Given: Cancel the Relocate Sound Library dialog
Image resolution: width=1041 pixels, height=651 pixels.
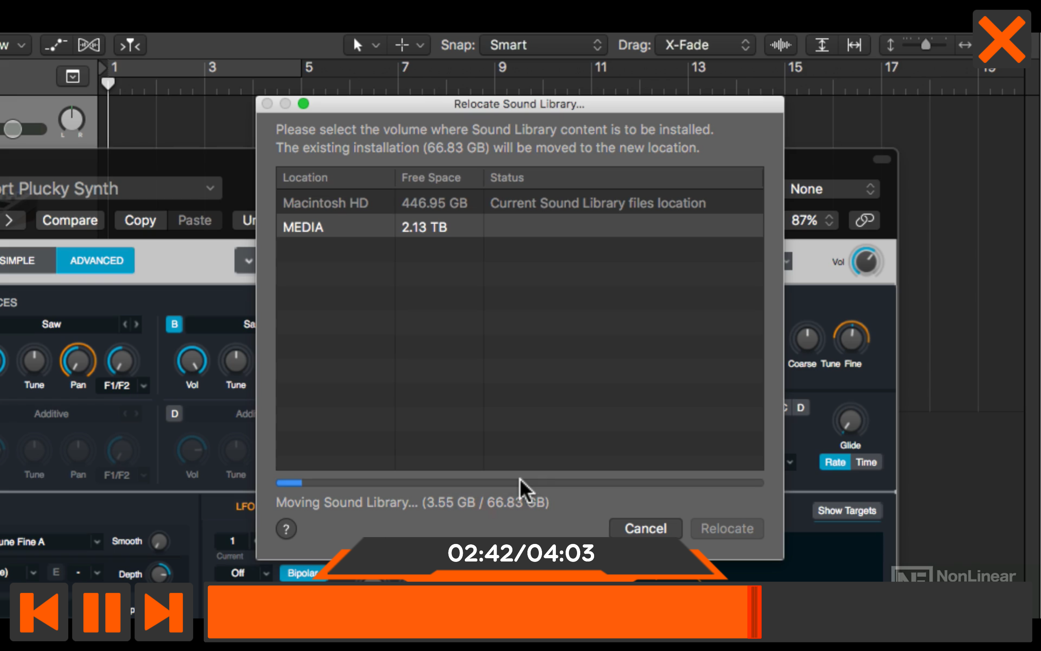Looking at the screenshot, I should [x=646, y=528].
